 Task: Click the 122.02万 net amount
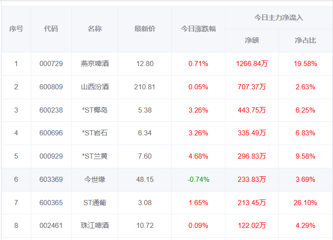[252, 226]
